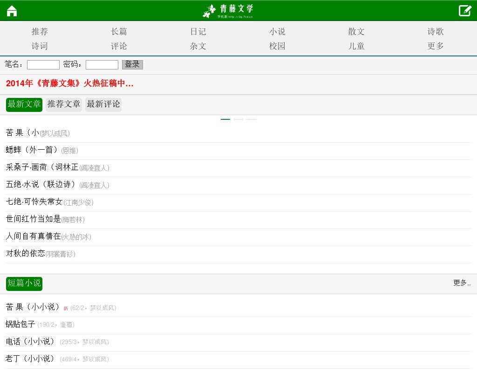The height and width of the screenshot is (373, 477).
Task: Open the 2014年《青藤文集》火热征稿中 announcement
Action: (70, 84)
